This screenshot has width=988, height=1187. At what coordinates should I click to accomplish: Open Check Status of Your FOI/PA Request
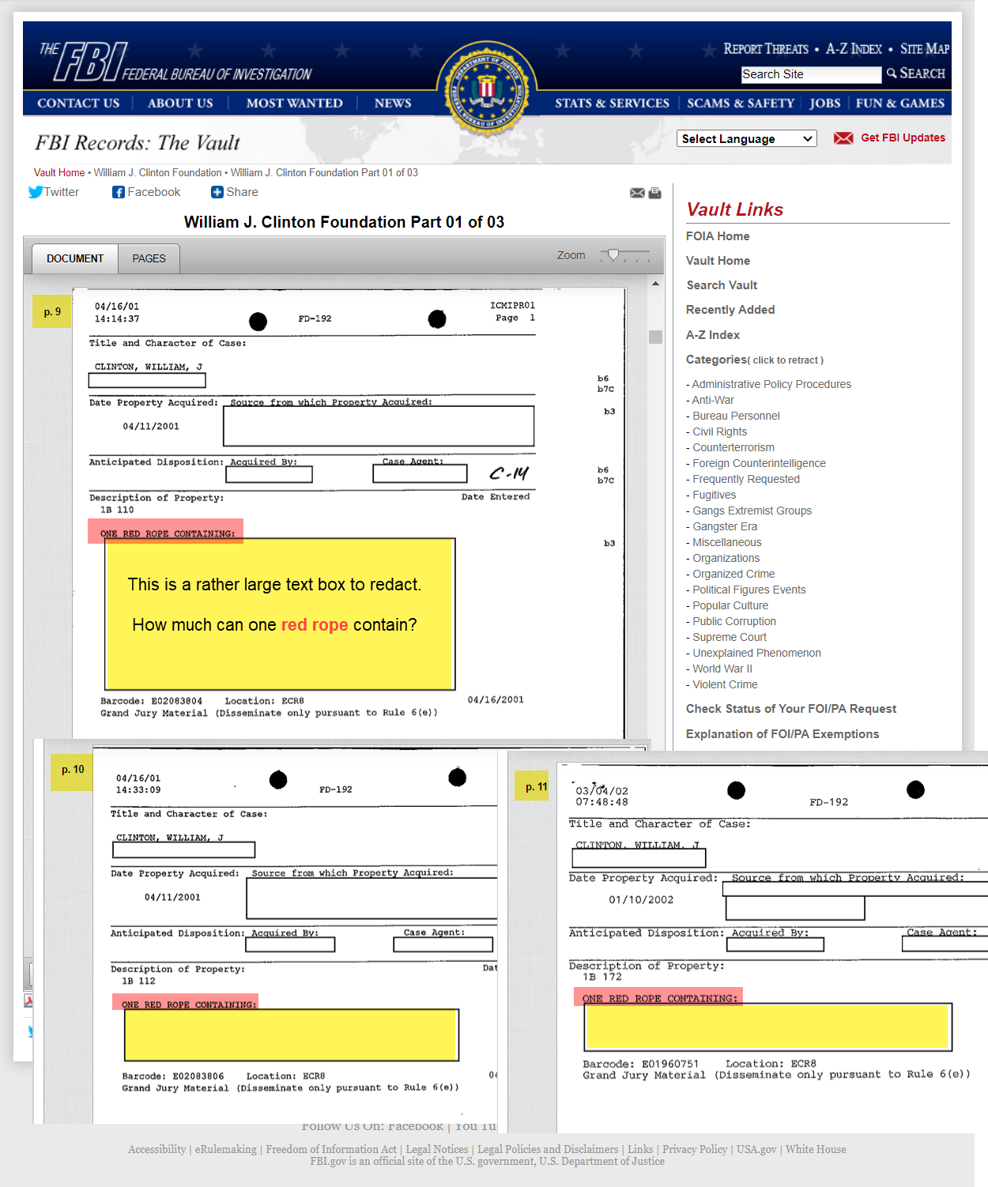point(791,709)
